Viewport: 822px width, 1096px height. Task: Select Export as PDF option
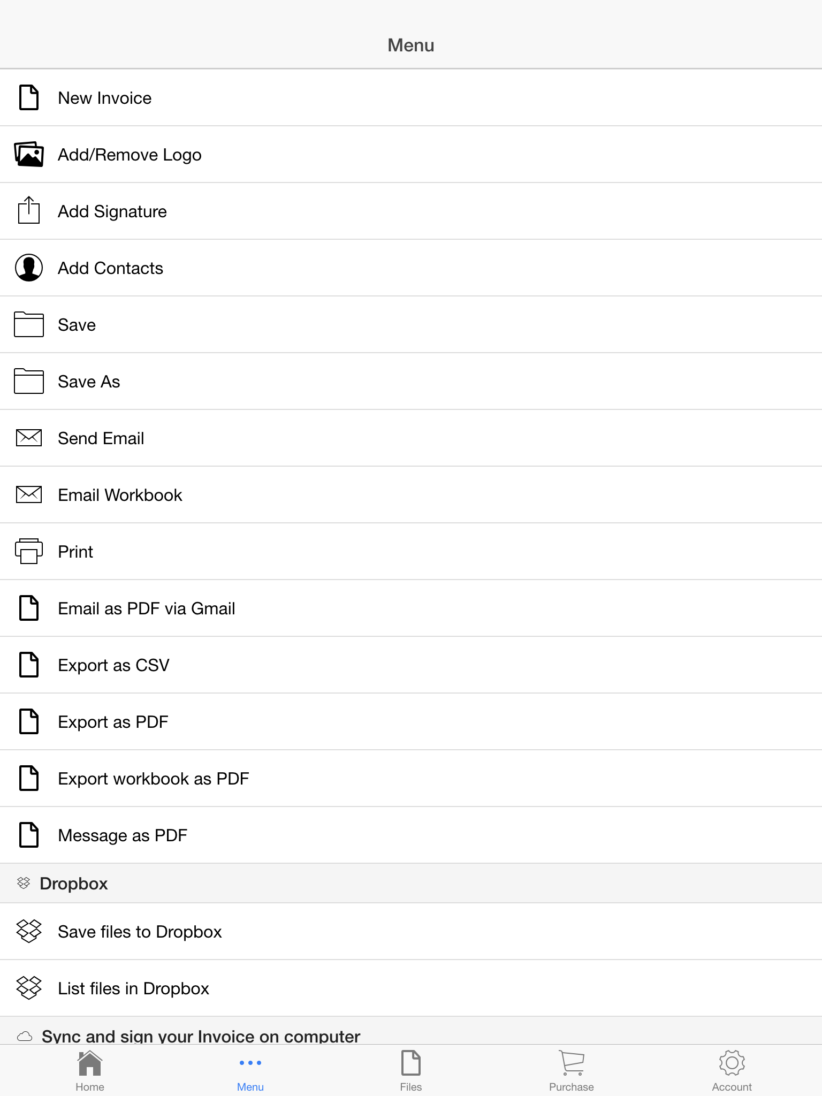pos(411,721)
